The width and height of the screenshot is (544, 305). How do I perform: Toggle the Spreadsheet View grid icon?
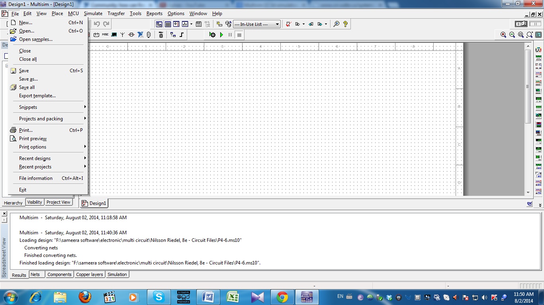[x=168, y=24]
